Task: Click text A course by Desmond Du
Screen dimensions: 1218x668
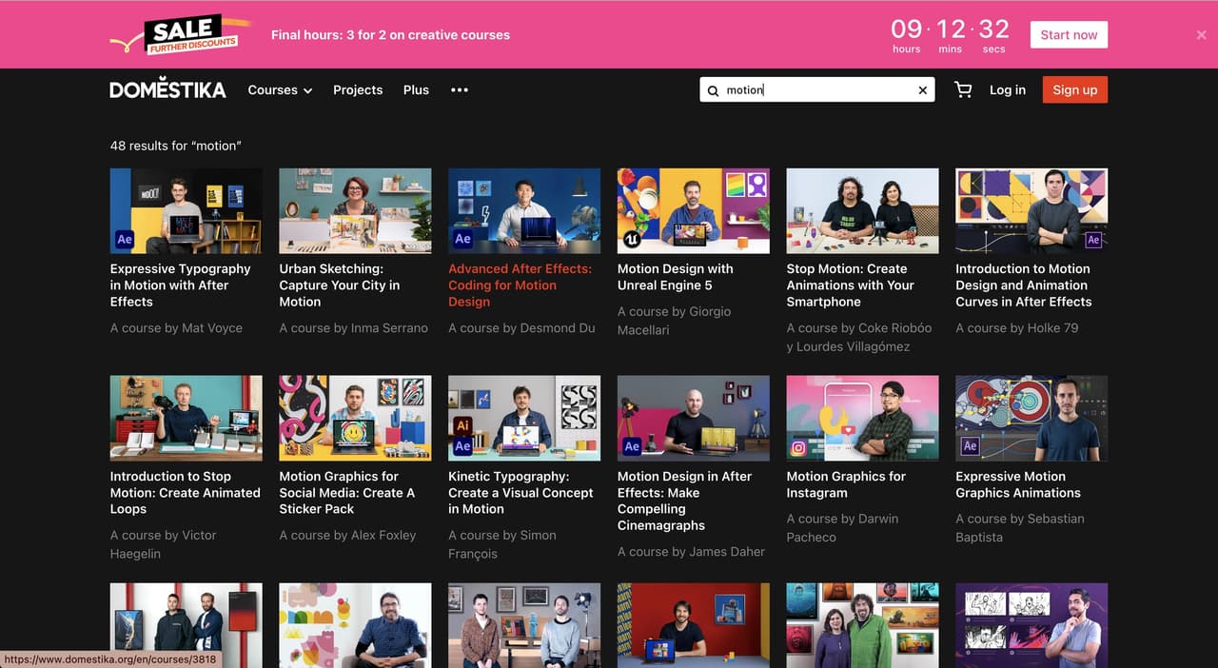Action: point(522,328)
